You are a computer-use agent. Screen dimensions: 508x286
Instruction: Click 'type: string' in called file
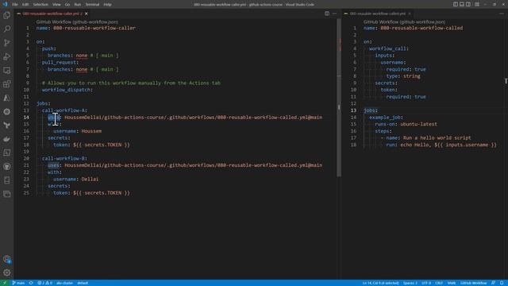(403, 76)
